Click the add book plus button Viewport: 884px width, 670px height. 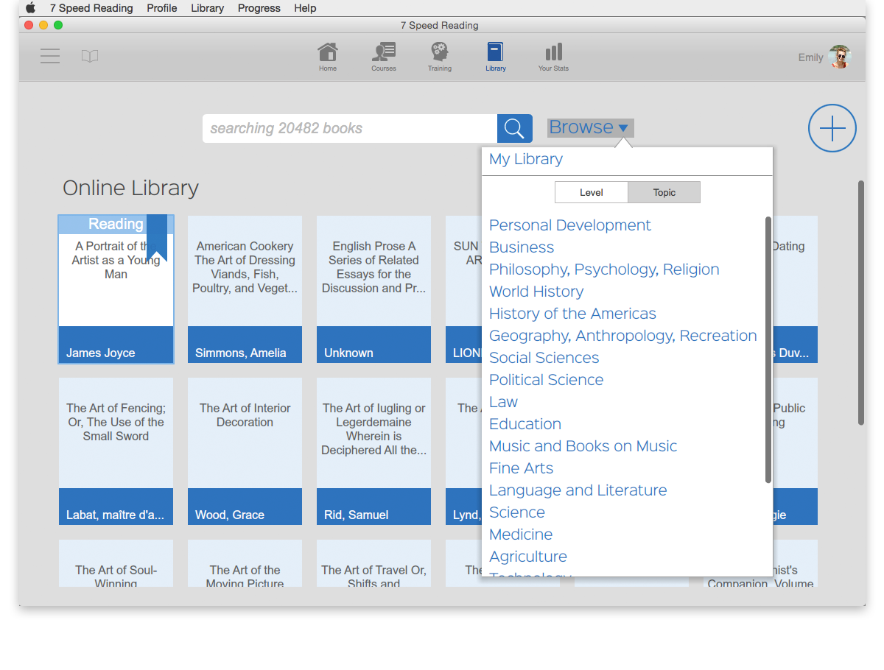[832, 128]
